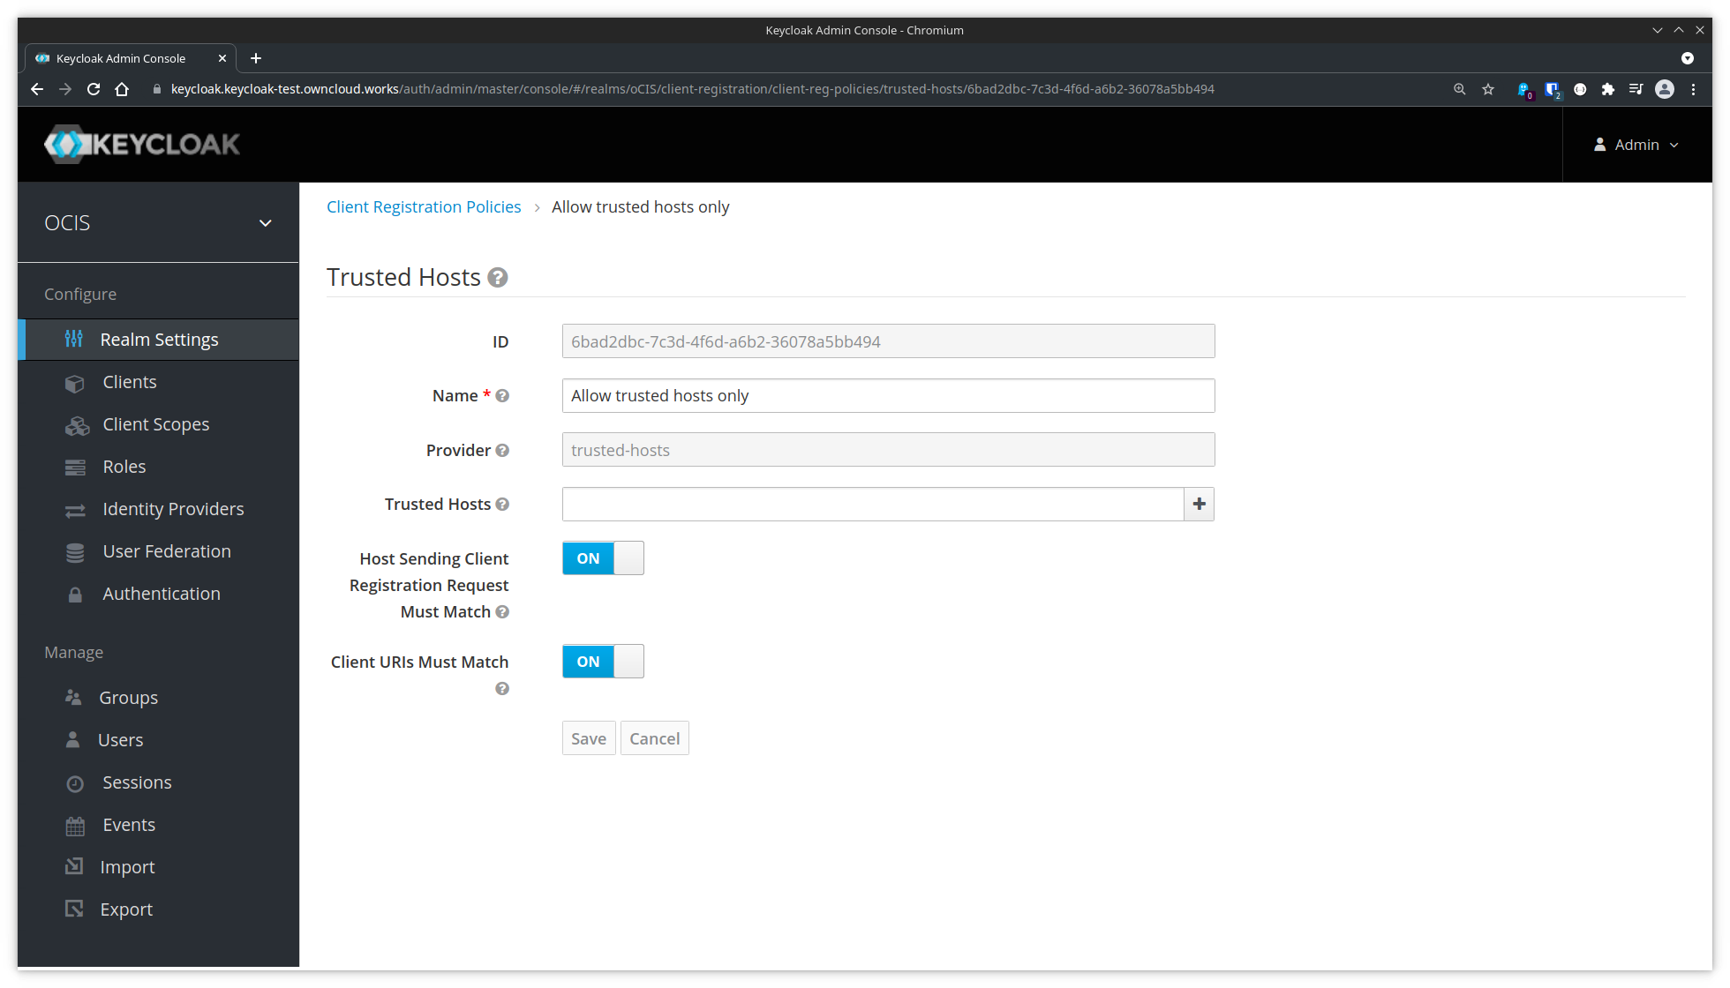Click help icon next to Provider label
Viewport: 1730px width, 988px height.
tap(502, 451)
